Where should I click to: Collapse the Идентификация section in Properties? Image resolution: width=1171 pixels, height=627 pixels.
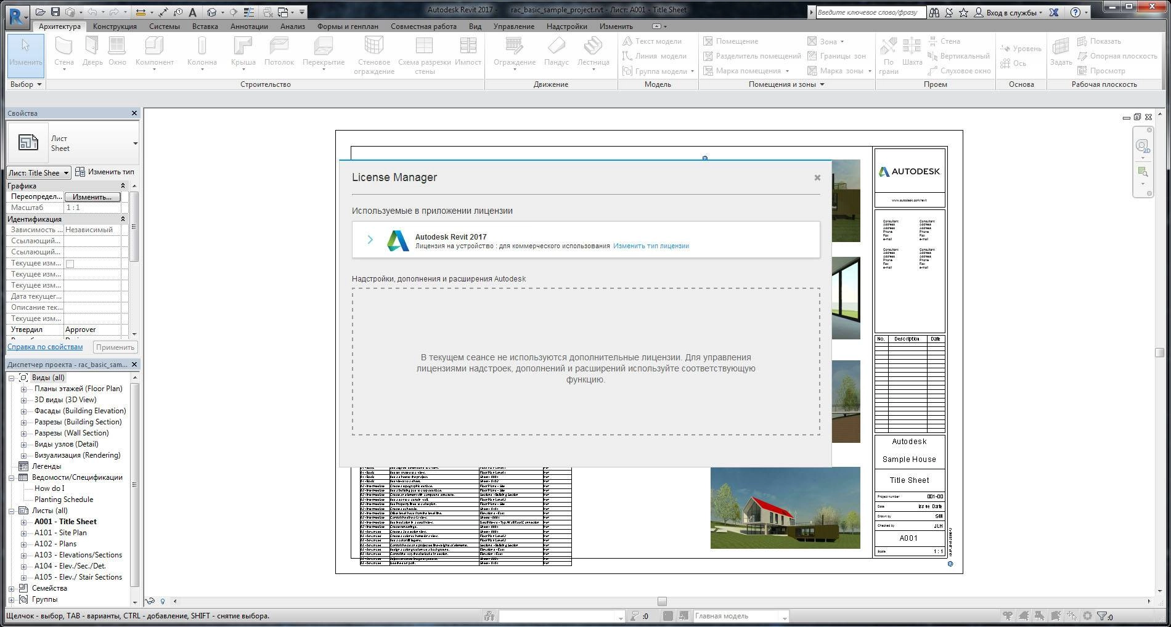(123, 219)
